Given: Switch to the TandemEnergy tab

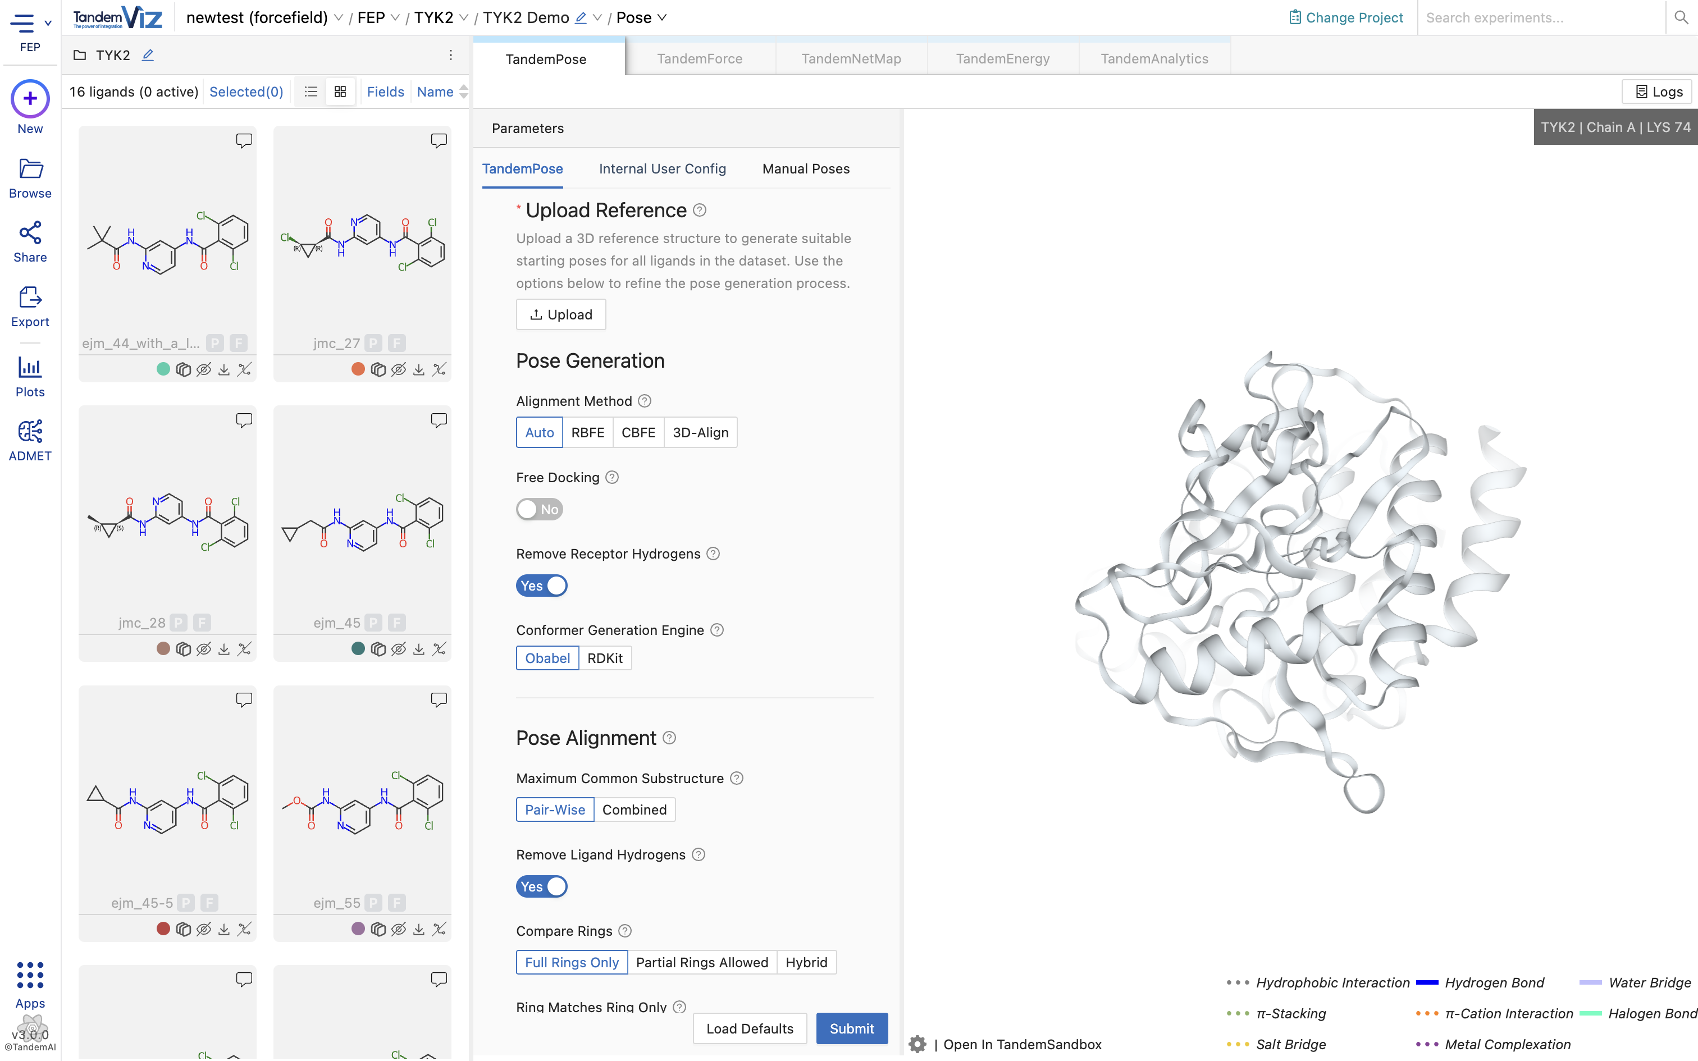Looking at the screenshot, I should (x=1003, y=59).
